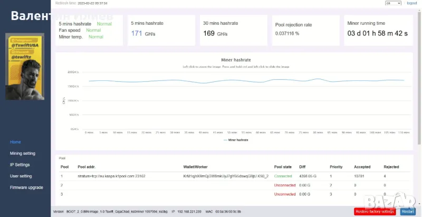
Task: Click Restore factory settings button
Action: (x=375, y=212)
